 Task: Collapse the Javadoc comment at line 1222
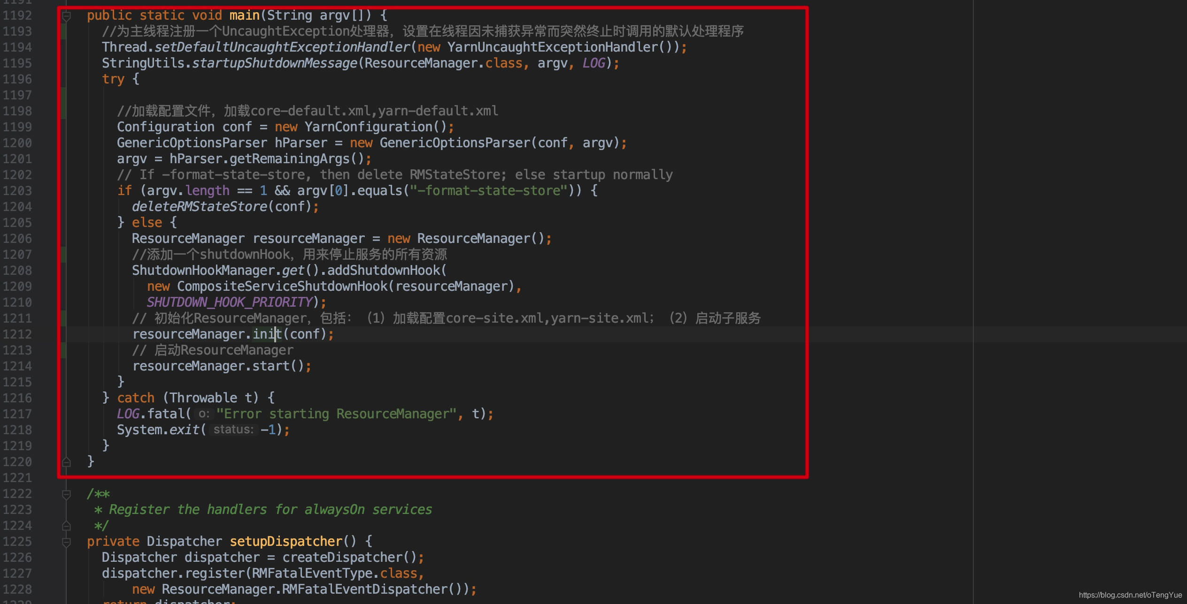tap(67, 494)
